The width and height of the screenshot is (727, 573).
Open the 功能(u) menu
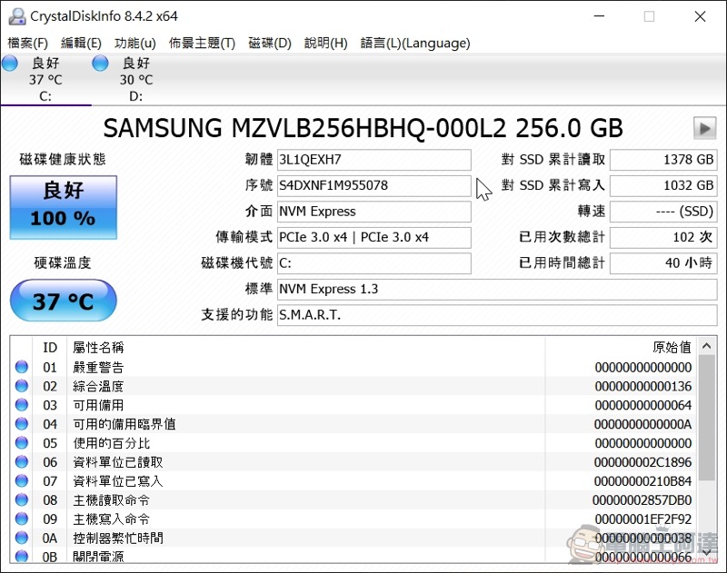click(x=134, y=43)
